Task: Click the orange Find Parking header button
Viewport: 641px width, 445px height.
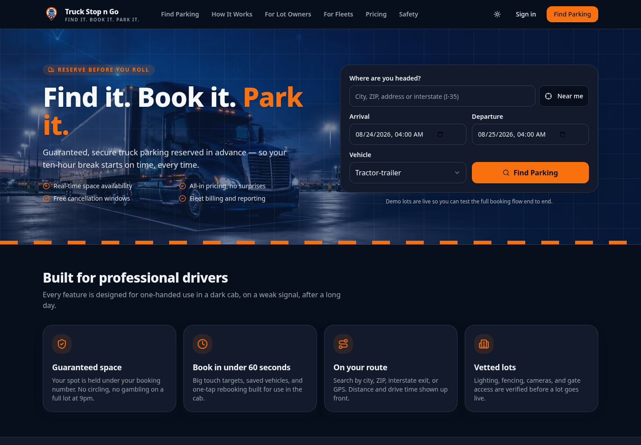Action: click(572, 14)
